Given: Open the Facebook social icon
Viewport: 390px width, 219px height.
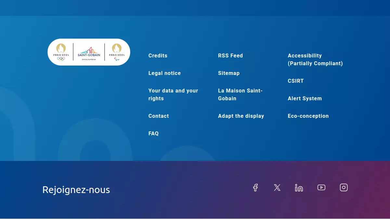Looking at the screenshot, I should pyautogui.click(x=255, y=188).
